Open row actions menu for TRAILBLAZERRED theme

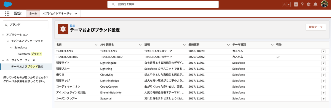323,57
